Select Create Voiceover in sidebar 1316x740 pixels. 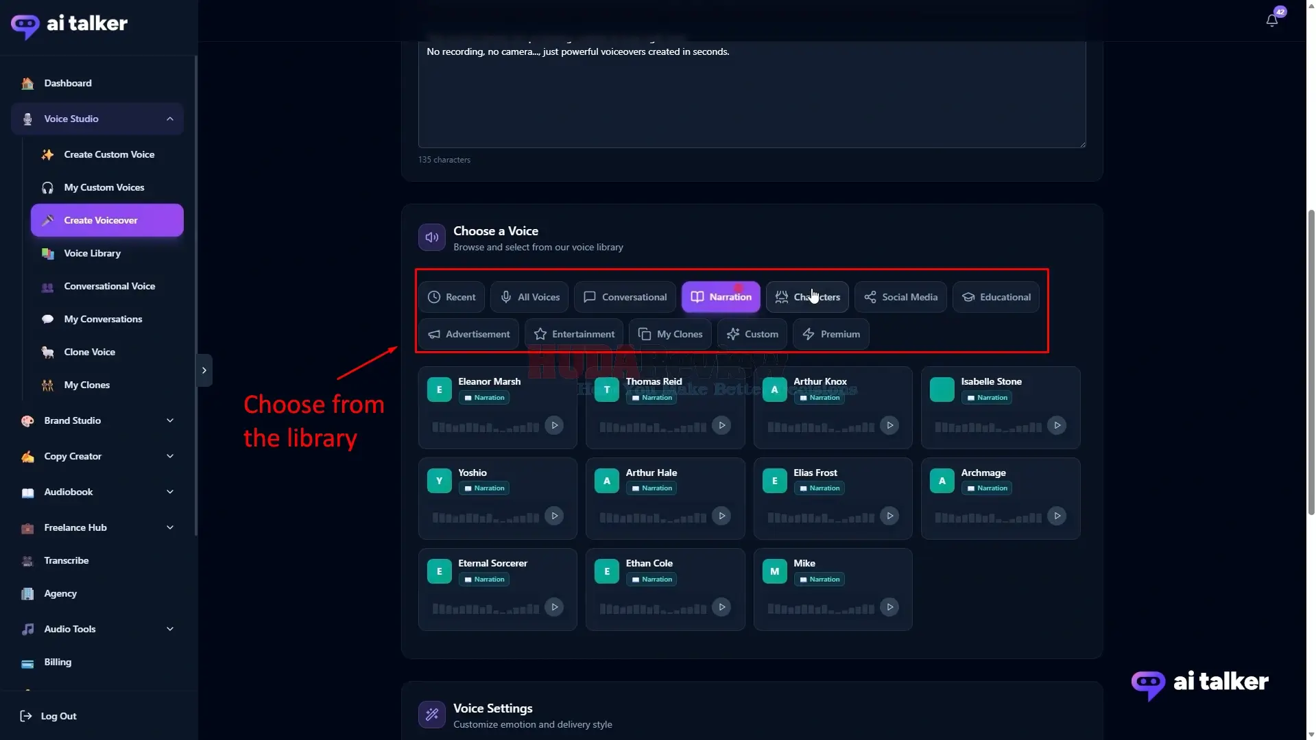click(107, 220)
